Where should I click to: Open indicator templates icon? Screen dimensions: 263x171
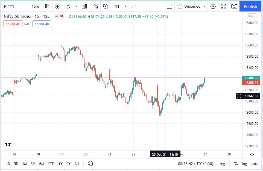click(95, 6)
